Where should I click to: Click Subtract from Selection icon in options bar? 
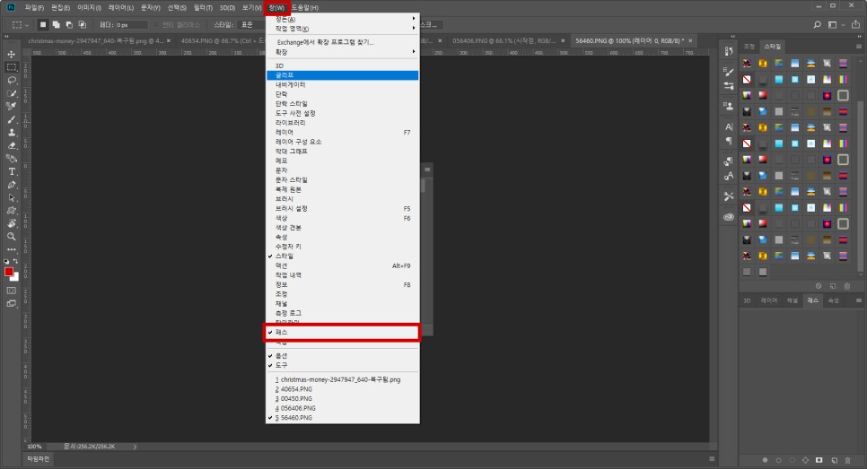[x=69, y=25]
